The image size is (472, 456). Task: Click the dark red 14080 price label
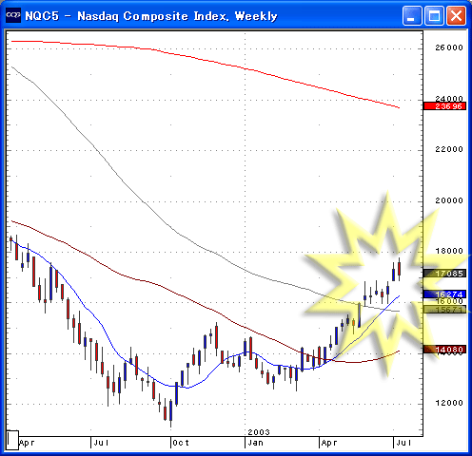pyautogui.click(x=444, y=350)
